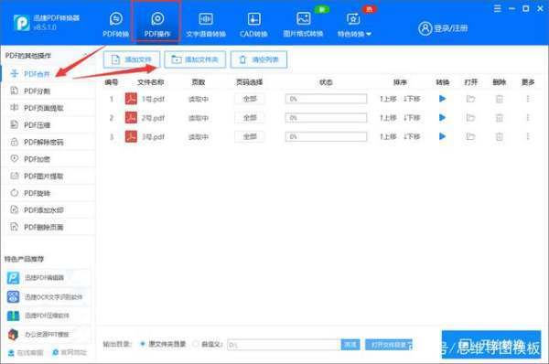Open the CAD转换 tab
This screenshot has height=364, width=549.
[253, 25]
